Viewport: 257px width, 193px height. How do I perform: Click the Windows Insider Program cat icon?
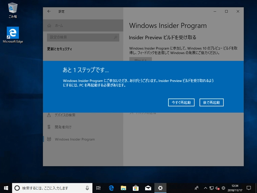49,139
